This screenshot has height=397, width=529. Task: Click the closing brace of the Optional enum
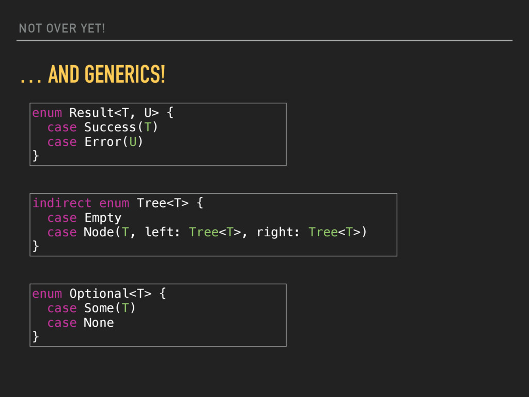36,337
